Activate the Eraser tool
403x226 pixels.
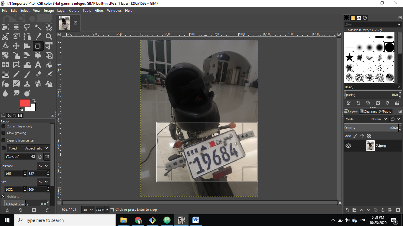[x=38, y=74]
